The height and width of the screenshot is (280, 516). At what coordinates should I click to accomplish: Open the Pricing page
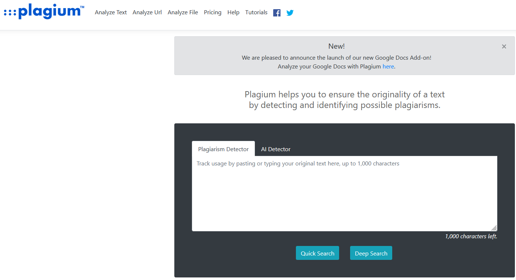click(213, 12)
